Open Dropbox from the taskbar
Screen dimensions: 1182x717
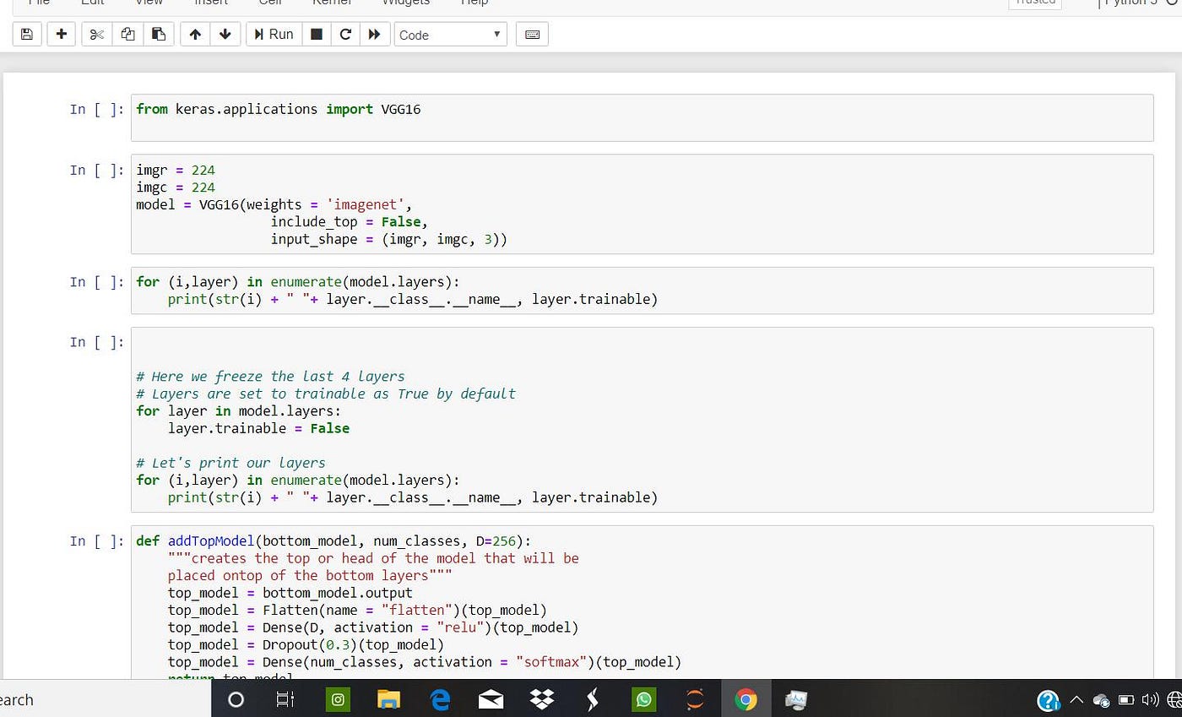(542, 699)
